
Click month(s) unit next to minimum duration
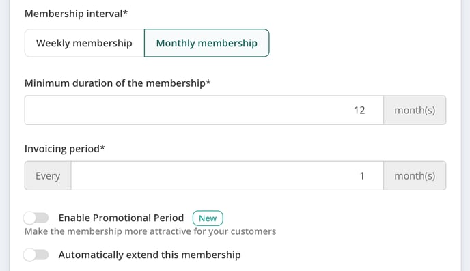[x=415, y=110]
